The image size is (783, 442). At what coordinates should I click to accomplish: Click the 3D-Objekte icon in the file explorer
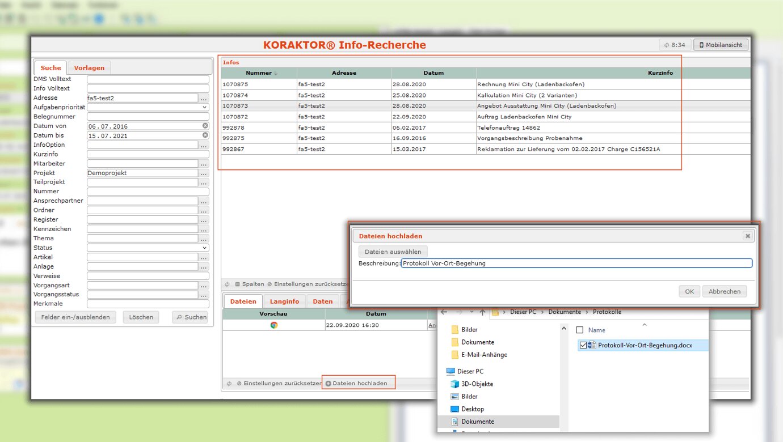pos(454,384)
